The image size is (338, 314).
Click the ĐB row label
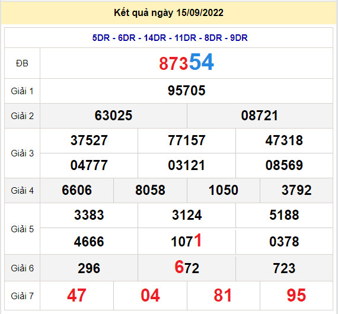point(22,63)
